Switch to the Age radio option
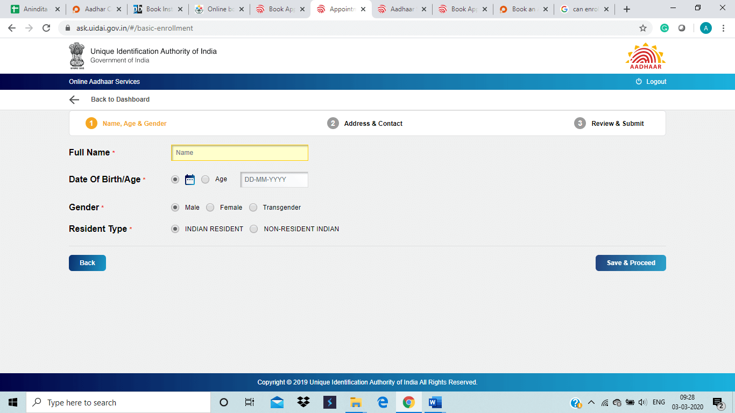The height and width of the screenshot is (413, 735). tap(206, 180)
